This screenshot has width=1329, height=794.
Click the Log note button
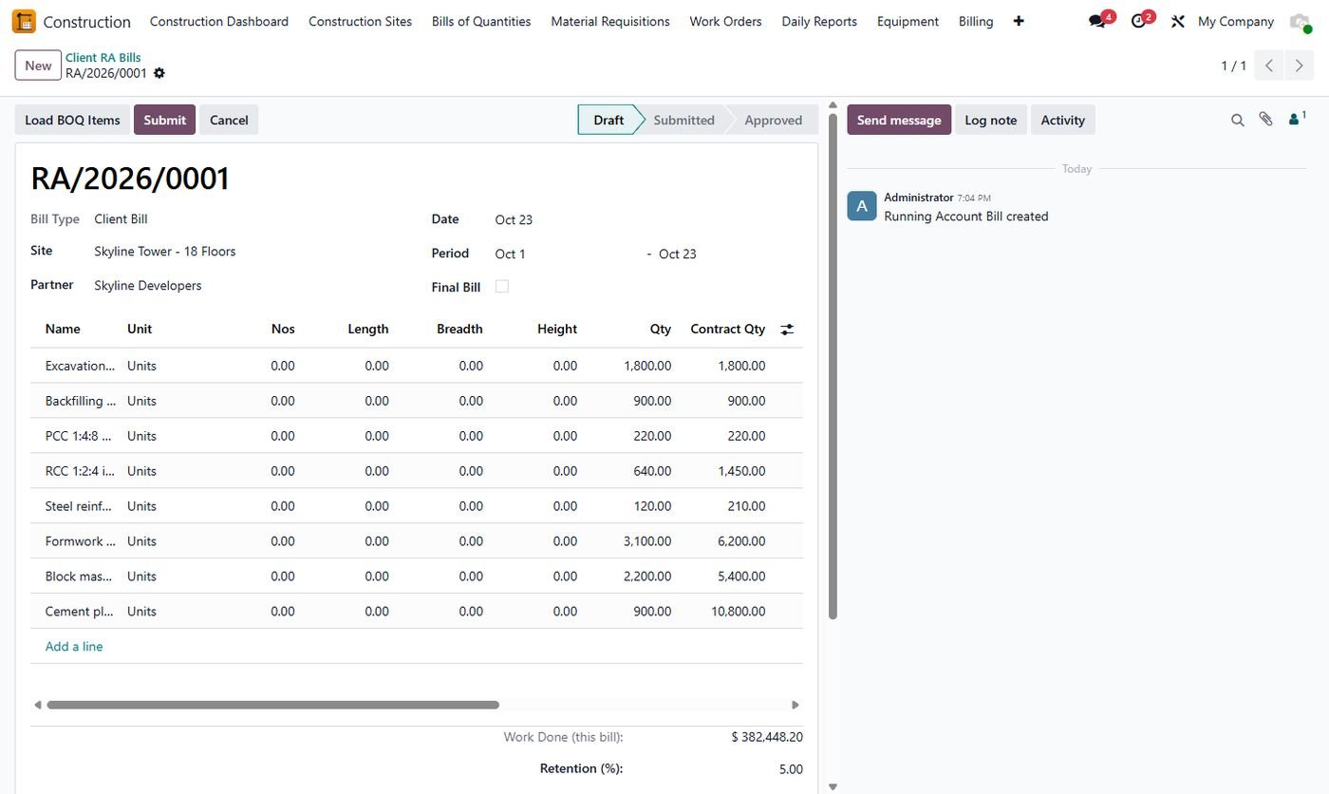point(990,120)
